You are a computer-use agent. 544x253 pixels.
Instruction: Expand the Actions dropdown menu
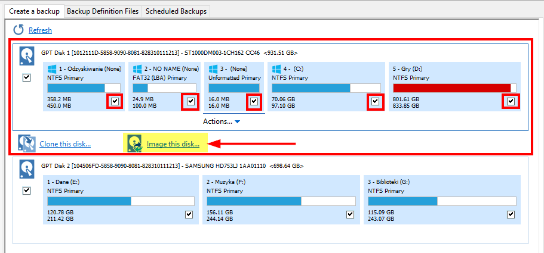[221, 121]
